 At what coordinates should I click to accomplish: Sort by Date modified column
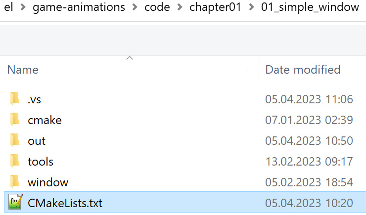tap(303, 70)
